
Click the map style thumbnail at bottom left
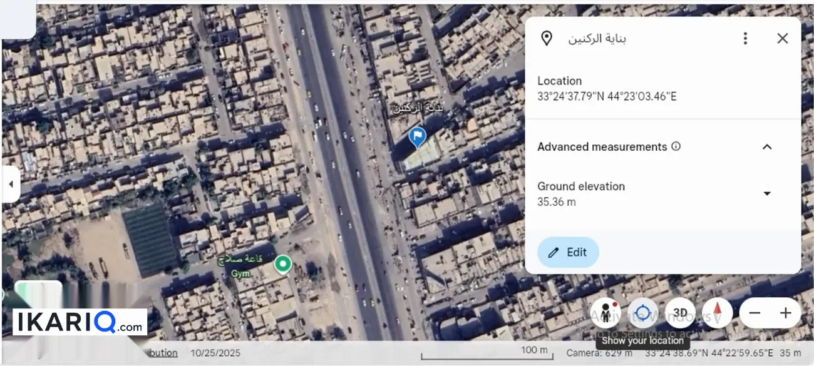click(x=38, y=295)
